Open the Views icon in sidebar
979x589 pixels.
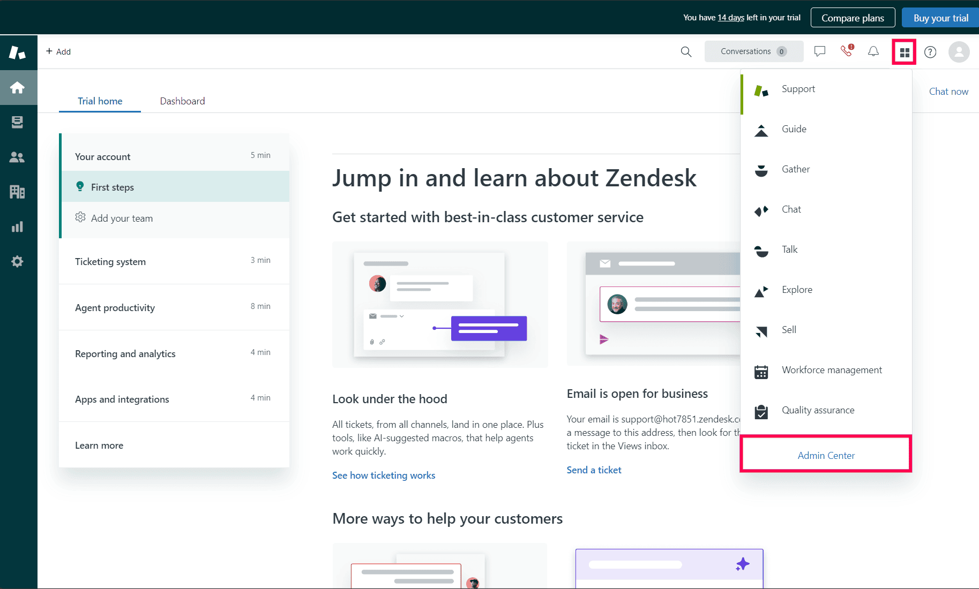(17, 122)
